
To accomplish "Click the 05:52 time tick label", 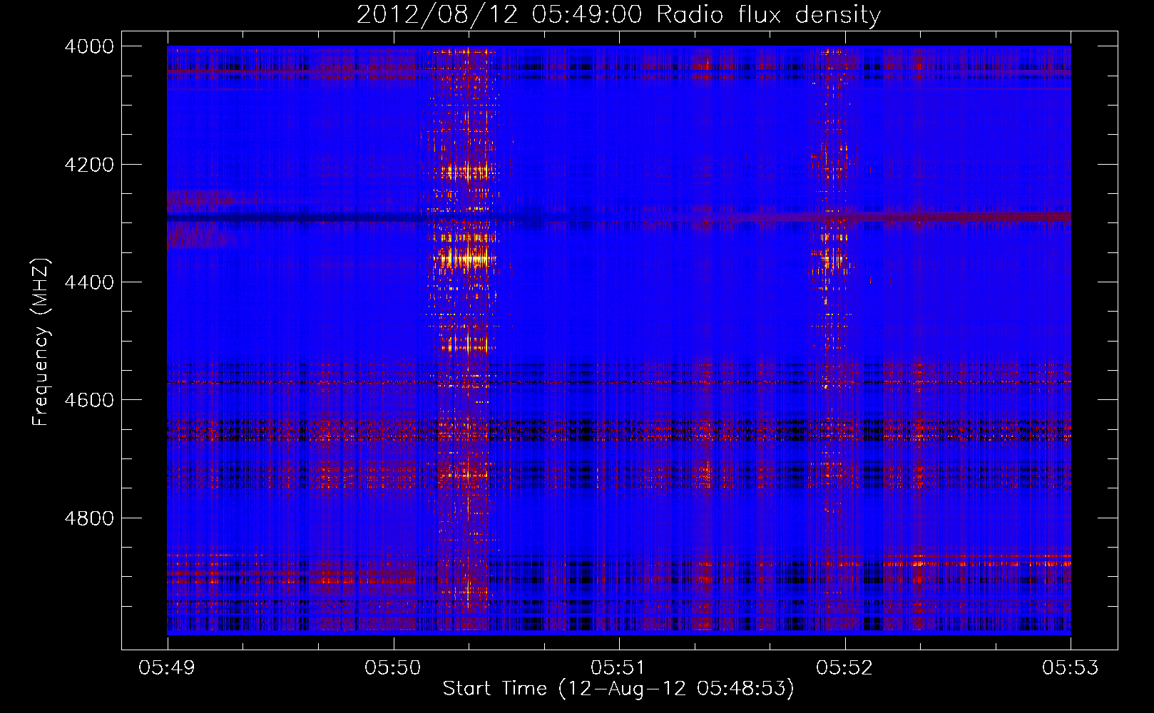I will (844, 668).
